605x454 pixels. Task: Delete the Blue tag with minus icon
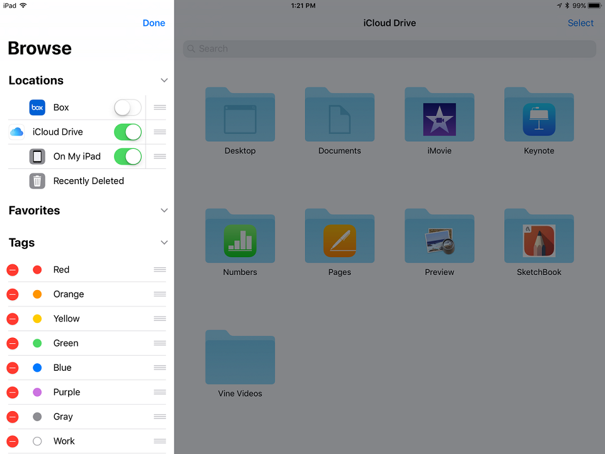[13, 368]
